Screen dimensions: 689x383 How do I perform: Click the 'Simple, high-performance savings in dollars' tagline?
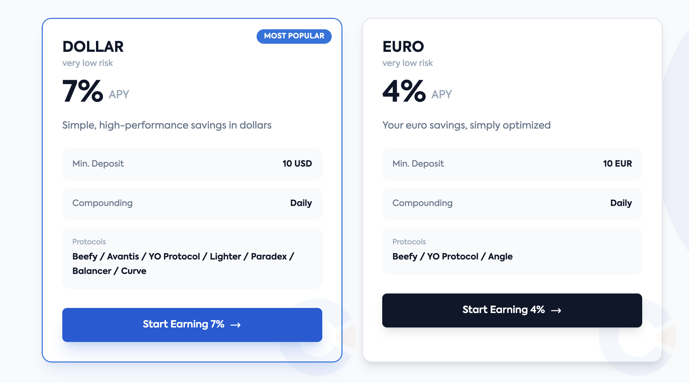167,125
